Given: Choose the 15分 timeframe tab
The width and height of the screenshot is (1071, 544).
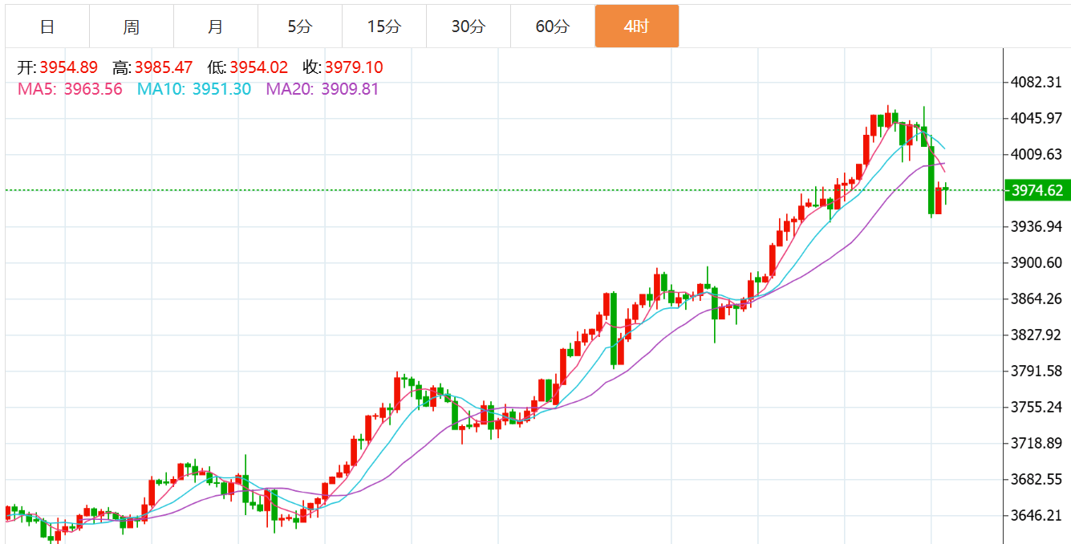Looking at the screenshot, I should 384,26.
